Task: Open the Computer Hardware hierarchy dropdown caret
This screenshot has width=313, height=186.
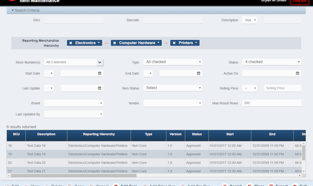Action: [x=158, y=43]
